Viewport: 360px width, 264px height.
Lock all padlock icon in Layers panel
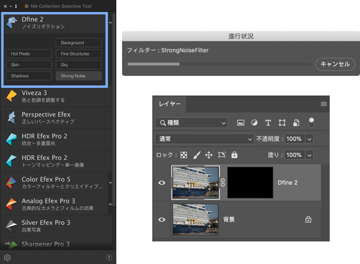[234, 155]
